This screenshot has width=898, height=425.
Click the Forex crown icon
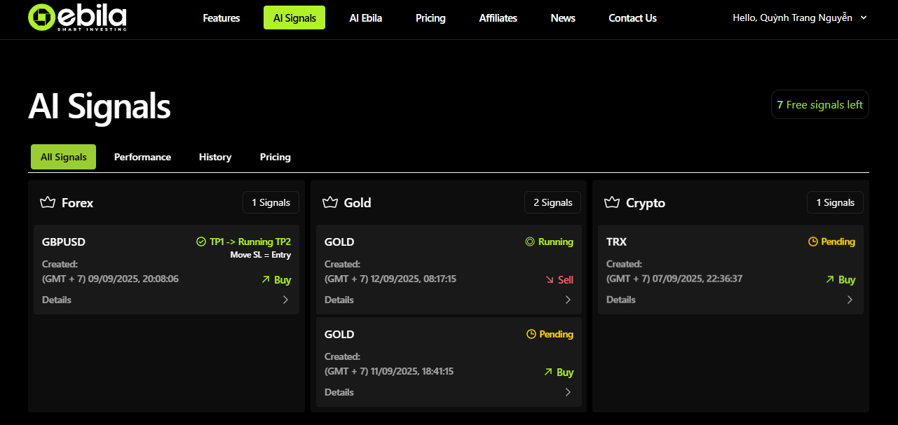[x=48, y=202]
